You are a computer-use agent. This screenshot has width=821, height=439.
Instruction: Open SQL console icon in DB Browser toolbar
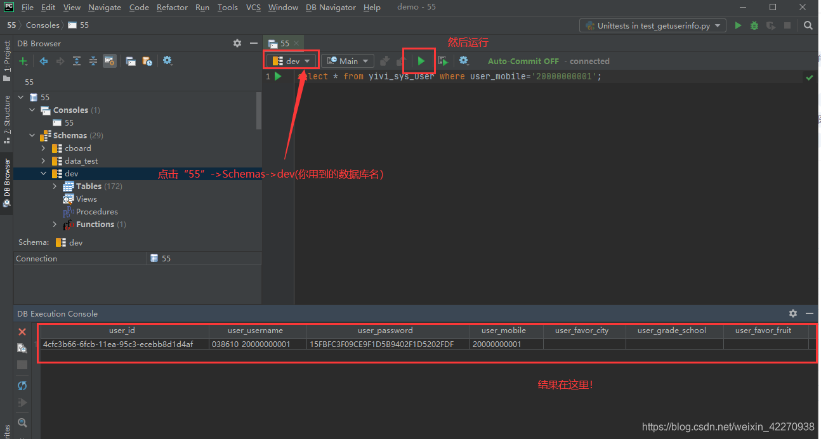[x=131, y=61]
